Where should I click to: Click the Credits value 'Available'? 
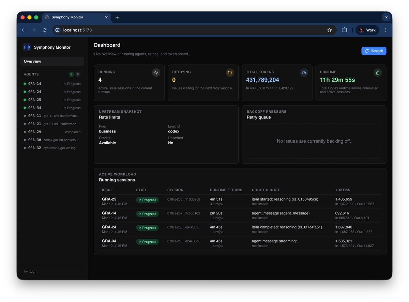click(x=107, y=143)
